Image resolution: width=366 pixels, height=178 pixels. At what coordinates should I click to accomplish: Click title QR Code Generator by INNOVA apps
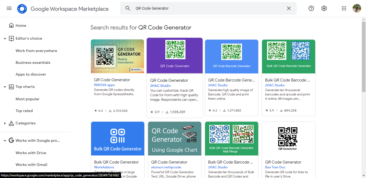pyautogui.click(x=112, y=80)
